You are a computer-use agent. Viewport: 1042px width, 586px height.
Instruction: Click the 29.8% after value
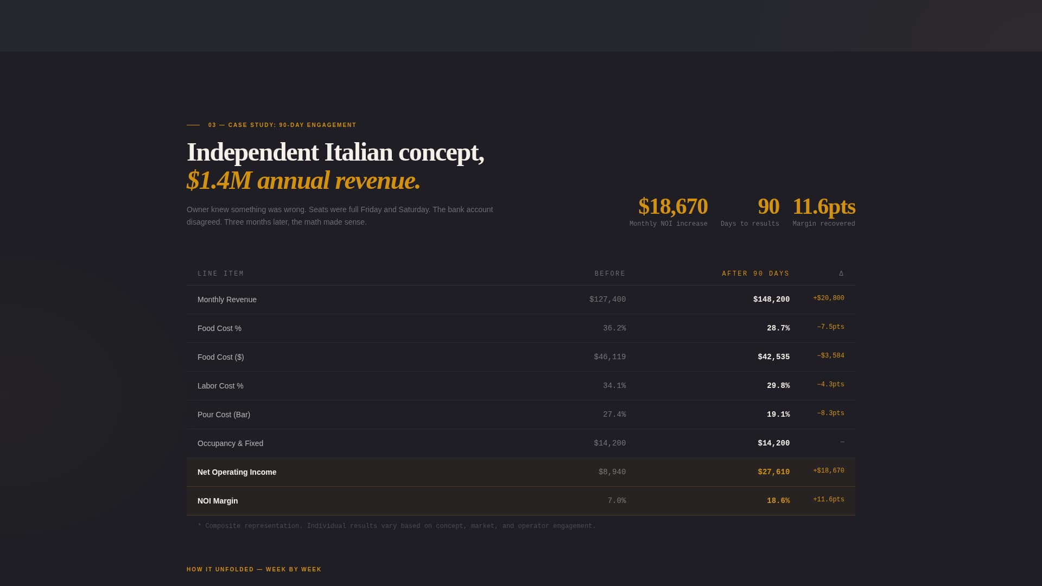(778, 386)
